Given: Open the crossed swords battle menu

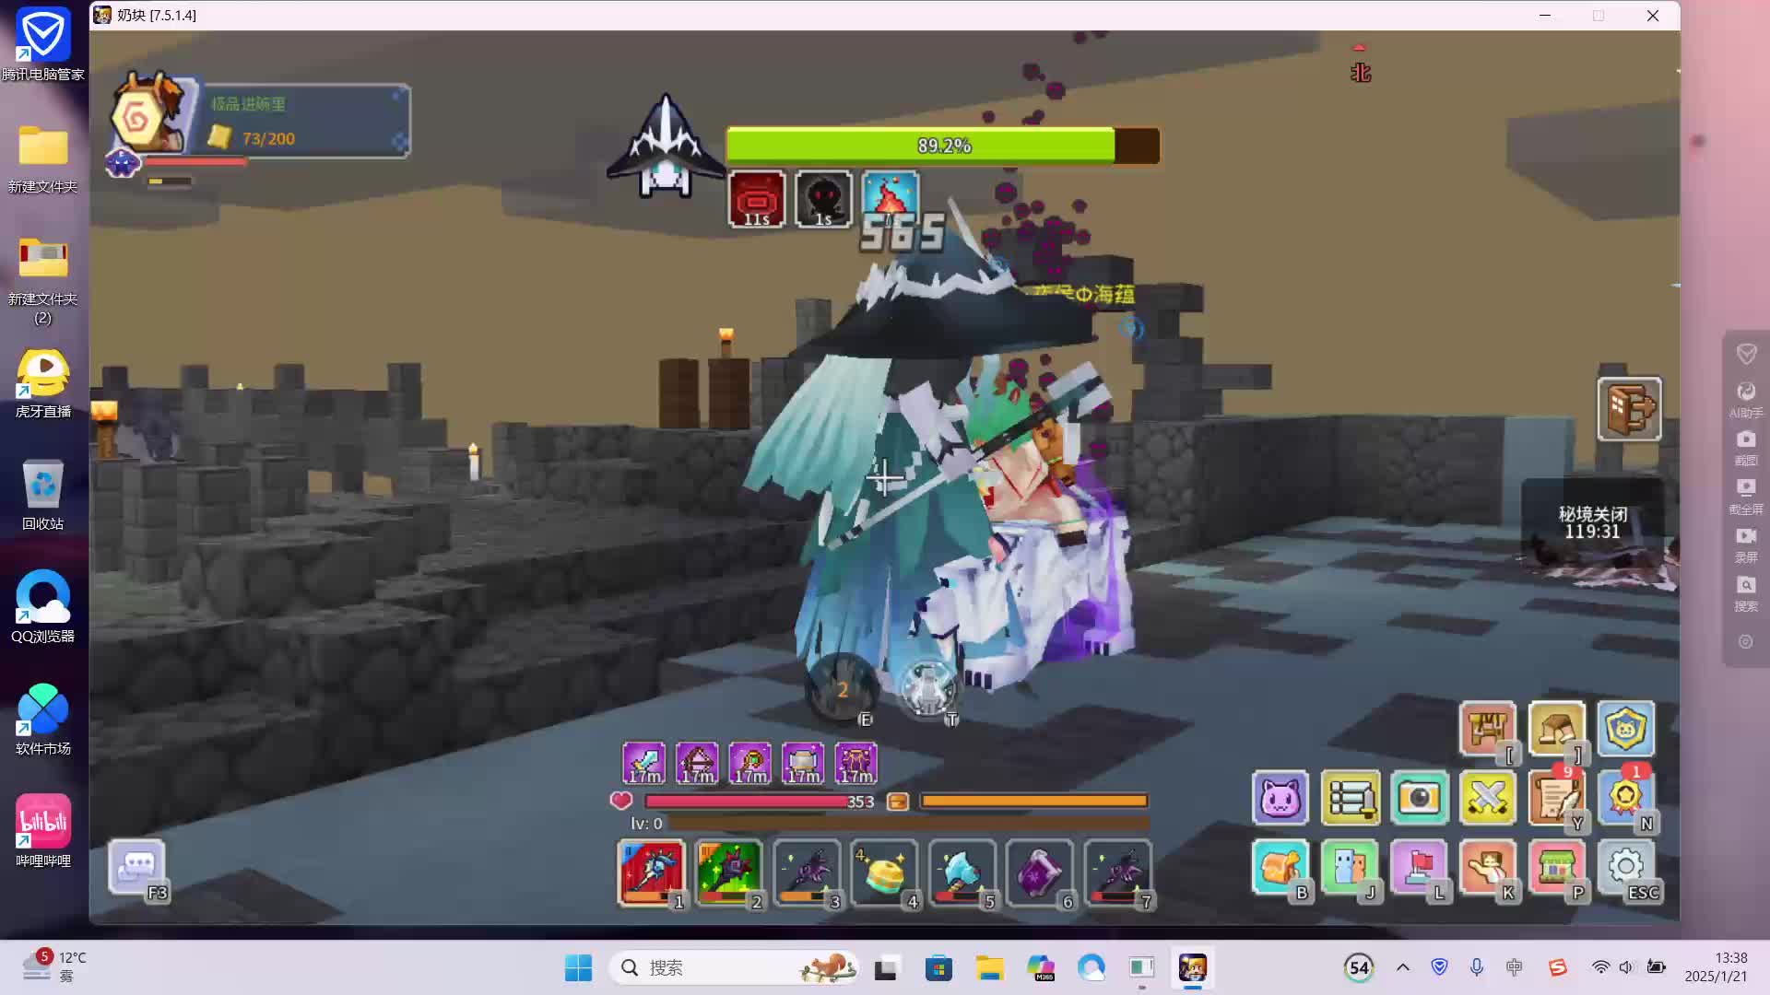Looking at the screenshot, I should [1487, 798].
